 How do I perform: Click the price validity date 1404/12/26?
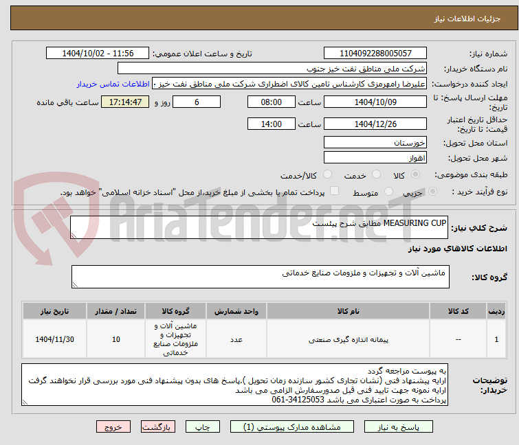pyautogui.click(x=375, y=124)
